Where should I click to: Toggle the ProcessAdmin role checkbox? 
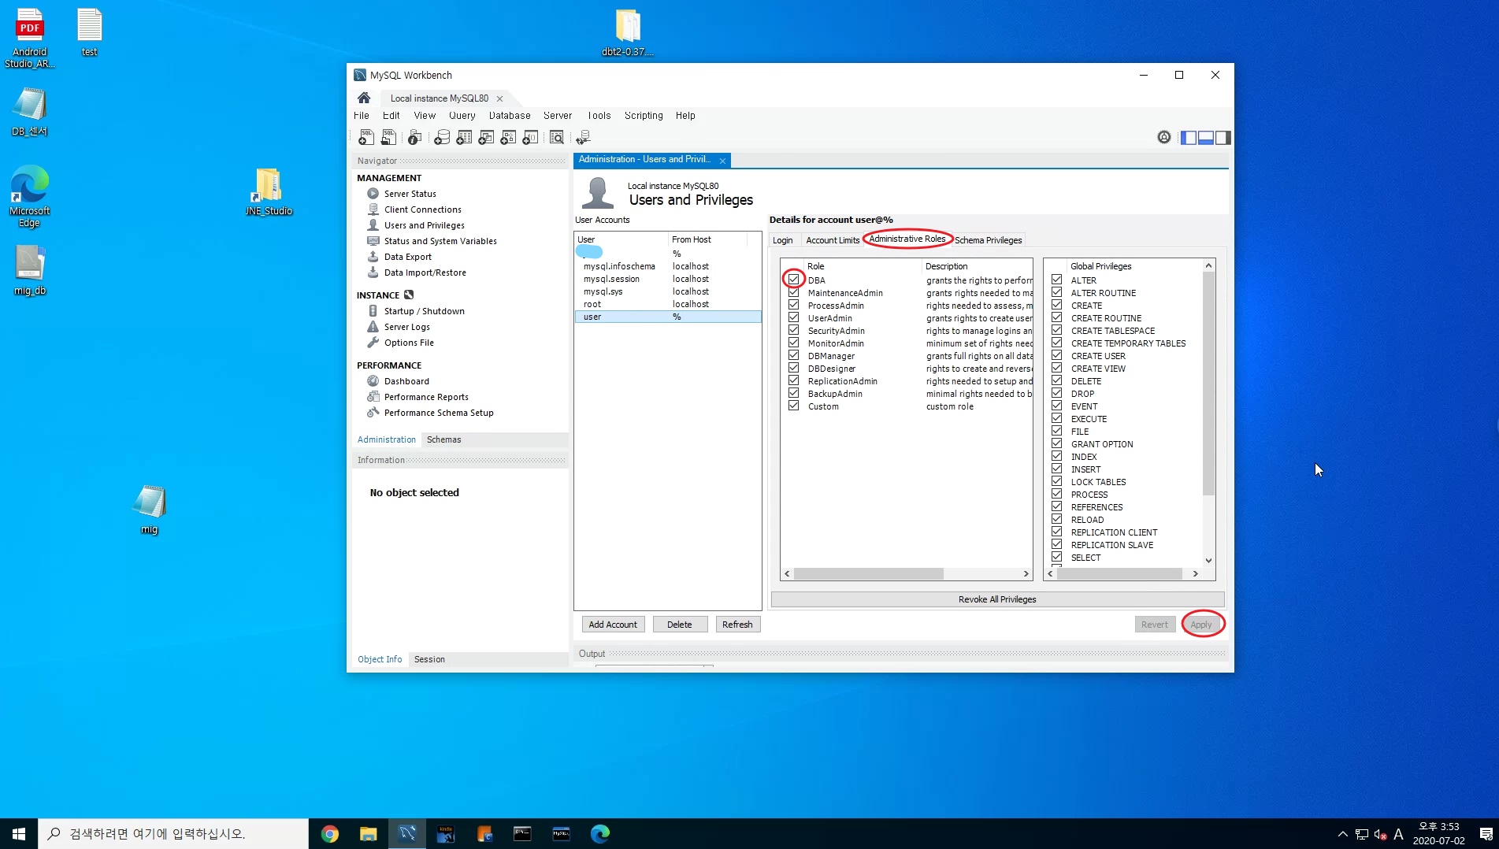[793, 305]
